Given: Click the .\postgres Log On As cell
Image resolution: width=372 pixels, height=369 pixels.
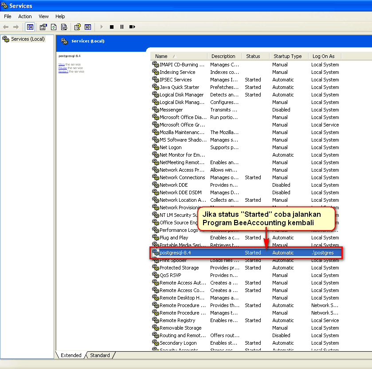Looking at the screenshot, I should 323,253.
